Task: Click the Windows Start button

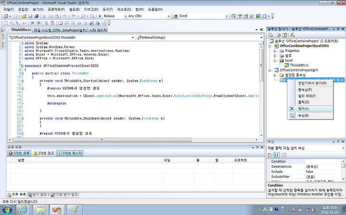Action: tap(7, 210)
